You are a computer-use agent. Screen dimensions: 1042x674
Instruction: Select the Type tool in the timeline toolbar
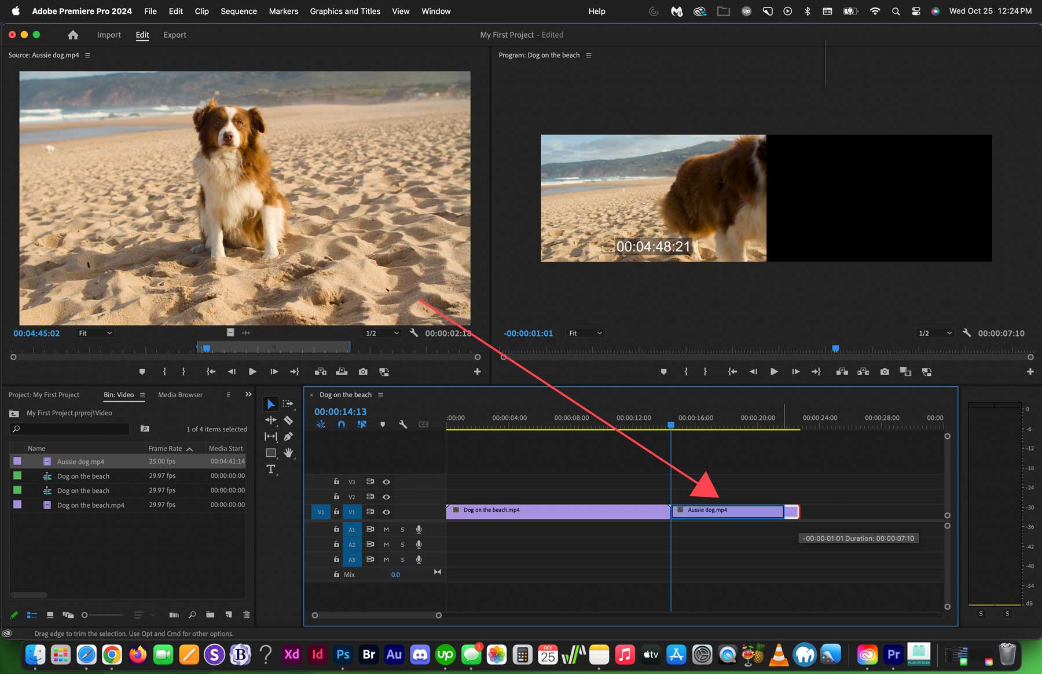[270, 469]
